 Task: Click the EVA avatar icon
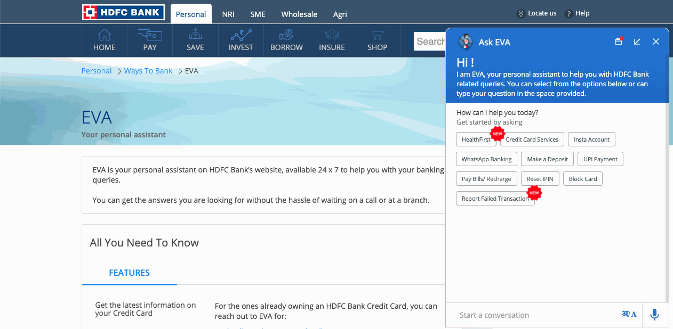(x=466, y=42)
